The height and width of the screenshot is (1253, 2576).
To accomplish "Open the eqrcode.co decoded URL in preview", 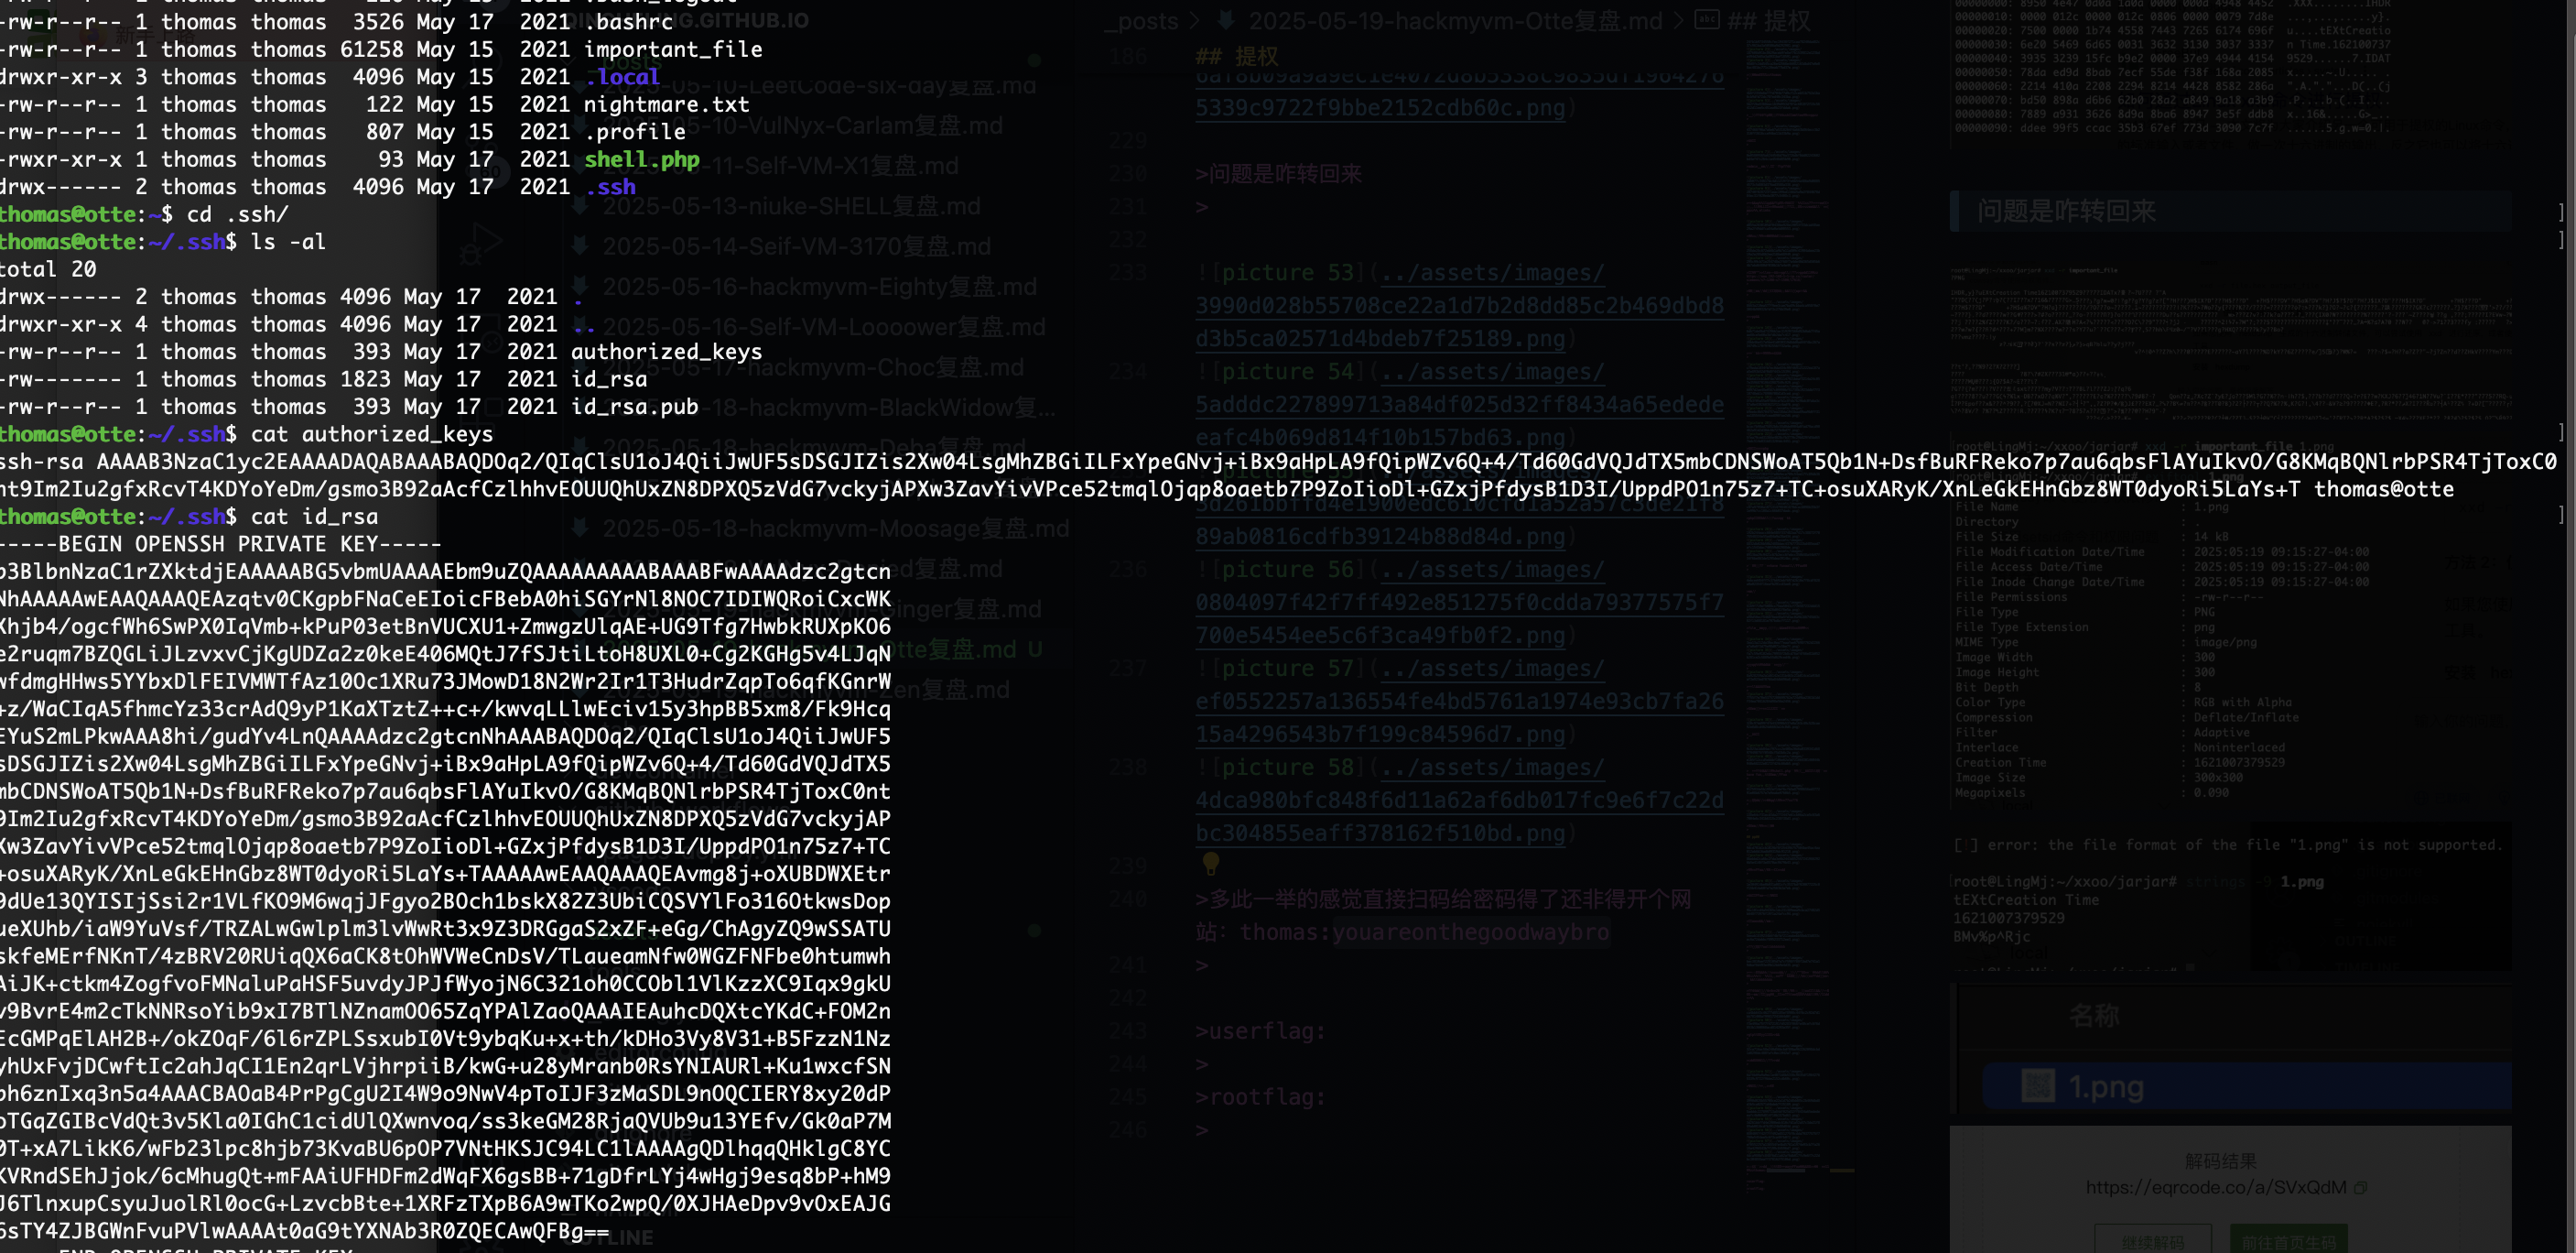I will pyautogui.click(x=2216, y=1187).
